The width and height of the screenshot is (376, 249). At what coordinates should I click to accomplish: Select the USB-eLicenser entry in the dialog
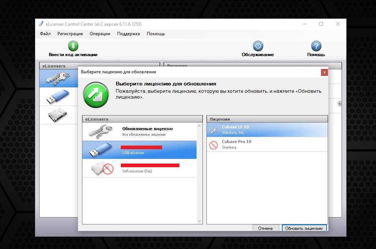[139, 150]
